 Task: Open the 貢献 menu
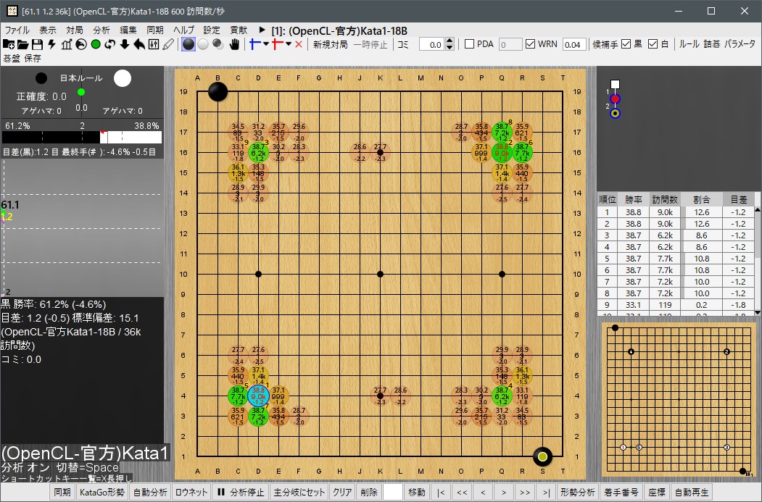pyautogui.click(x=239, y=30)
